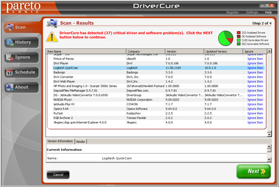The image size is (279, 187).
Task: Click Ignore Item for DivX Player
Action: (255, 63)
